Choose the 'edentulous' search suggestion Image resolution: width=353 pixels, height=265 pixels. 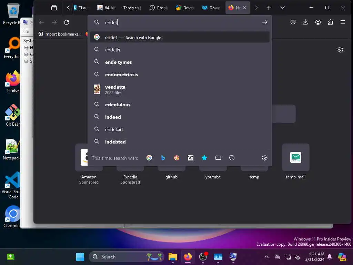pyautogui.click(x=180, y=105)
